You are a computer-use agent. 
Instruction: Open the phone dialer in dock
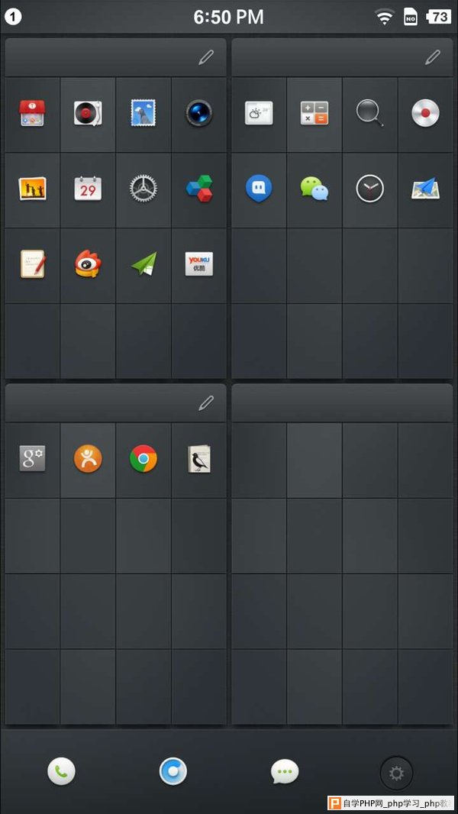tap(61, 771)
